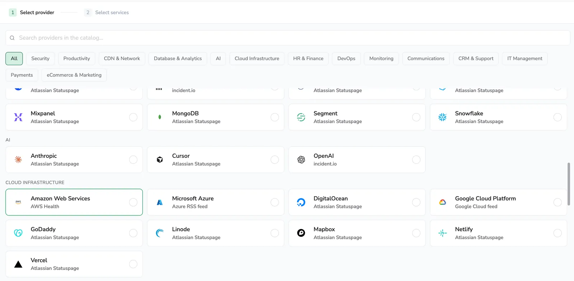Select the Vercel radio button
This screenshot has height=281, width=574.
coord(133,264)
